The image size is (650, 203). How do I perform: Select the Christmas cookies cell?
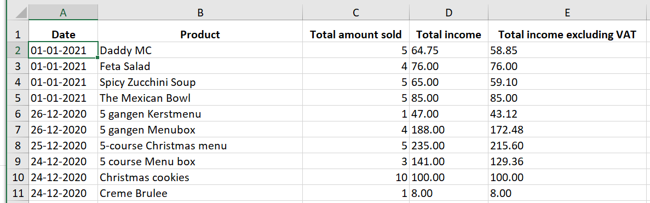(x=200, y=177)
